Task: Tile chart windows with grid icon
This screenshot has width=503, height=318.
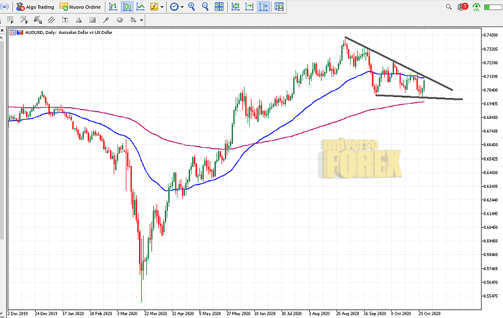Action: coord(220,7)
